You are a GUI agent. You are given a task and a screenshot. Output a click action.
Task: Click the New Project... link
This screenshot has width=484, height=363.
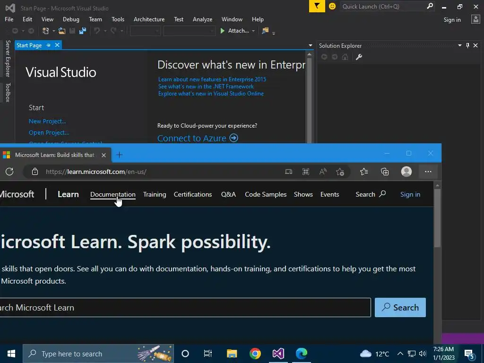coord(47,121)
